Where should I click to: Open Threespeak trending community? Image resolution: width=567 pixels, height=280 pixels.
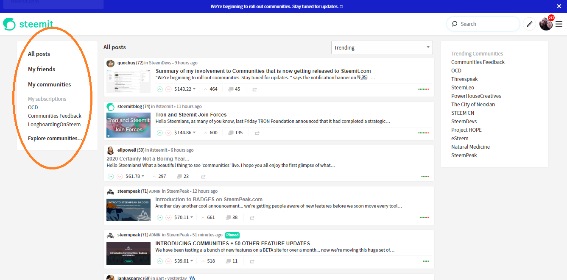pos(464,79)
